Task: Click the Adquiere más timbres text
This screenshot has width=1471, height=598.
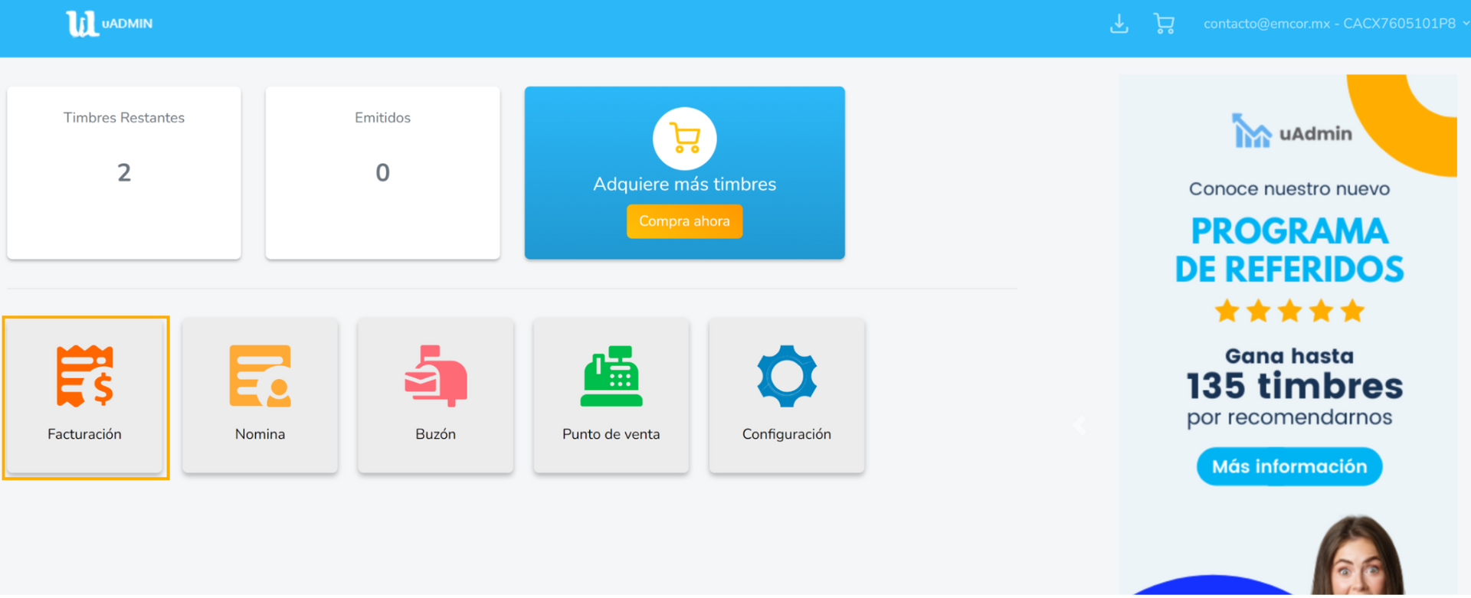Action: (685, 185)
